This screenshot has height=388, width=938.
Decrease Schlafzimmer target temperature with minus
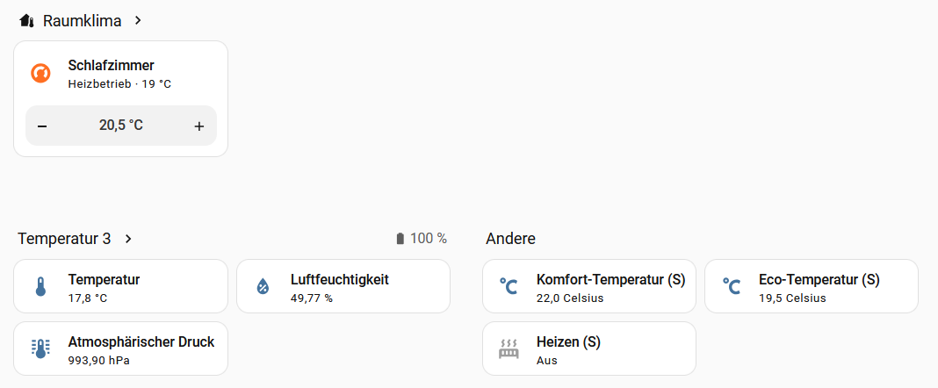pos(42,126)
